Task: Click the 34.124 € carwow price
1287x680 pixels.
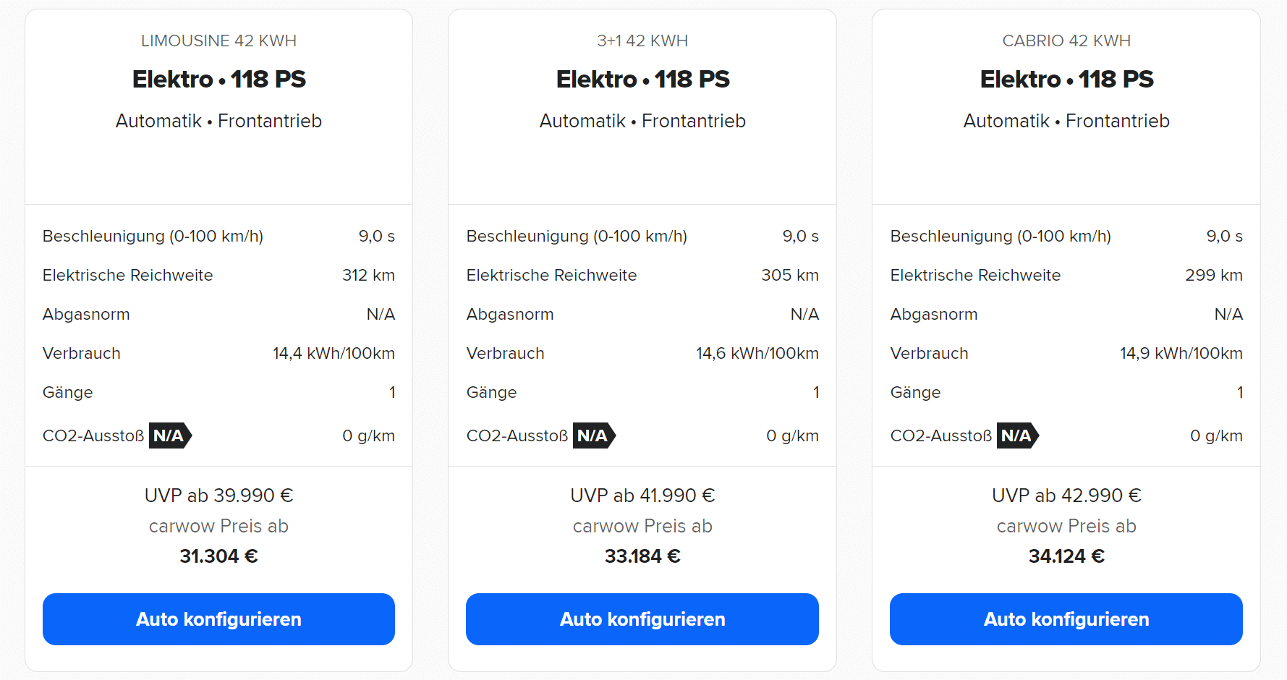Action: pos(1066,556)
